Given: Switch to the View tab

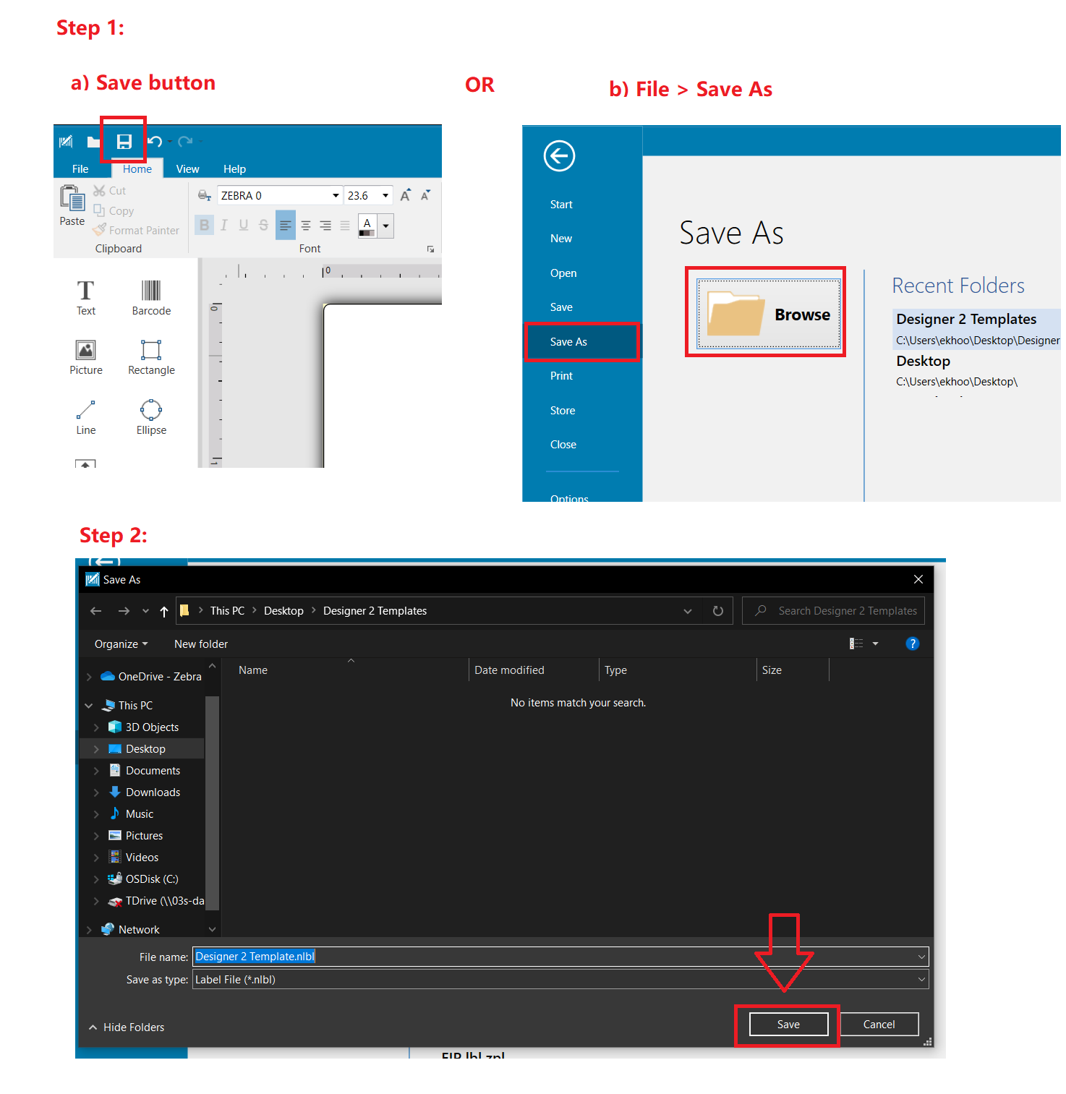Looking at the screenshot, I should coord(187,168).
